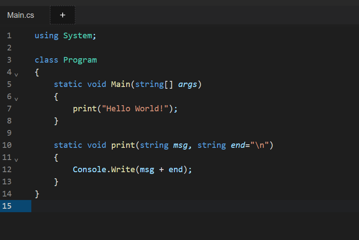Click the "\n" default value string
The width and height of the screenshot is (359, 240).
pos(260,145)
